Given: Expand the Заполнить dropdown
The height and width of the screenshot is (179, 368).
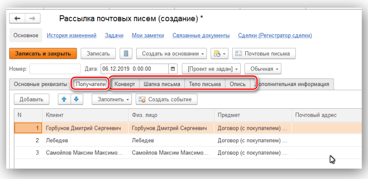Looking at the screenshot, I should 112,99.
